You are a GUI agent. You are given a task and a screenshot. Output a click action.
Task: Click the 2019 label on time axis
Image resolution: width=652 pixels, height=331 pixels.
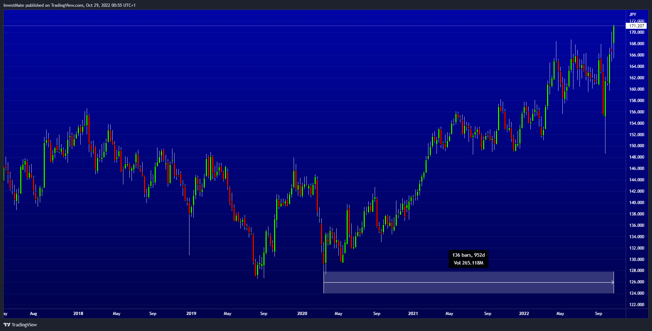tap(191, 314)
